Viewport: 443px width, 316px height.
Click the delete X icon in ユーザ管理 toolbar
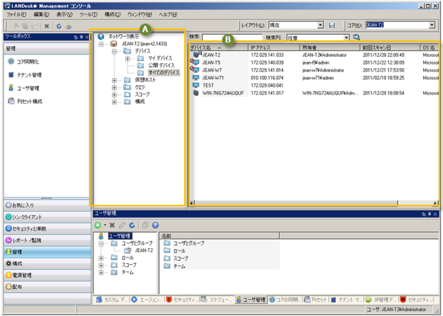[112, 225]
